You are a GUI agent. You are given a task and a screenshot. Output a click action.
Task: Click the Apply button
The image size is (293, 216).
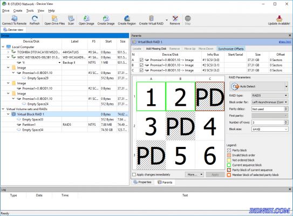coord(215,174)
